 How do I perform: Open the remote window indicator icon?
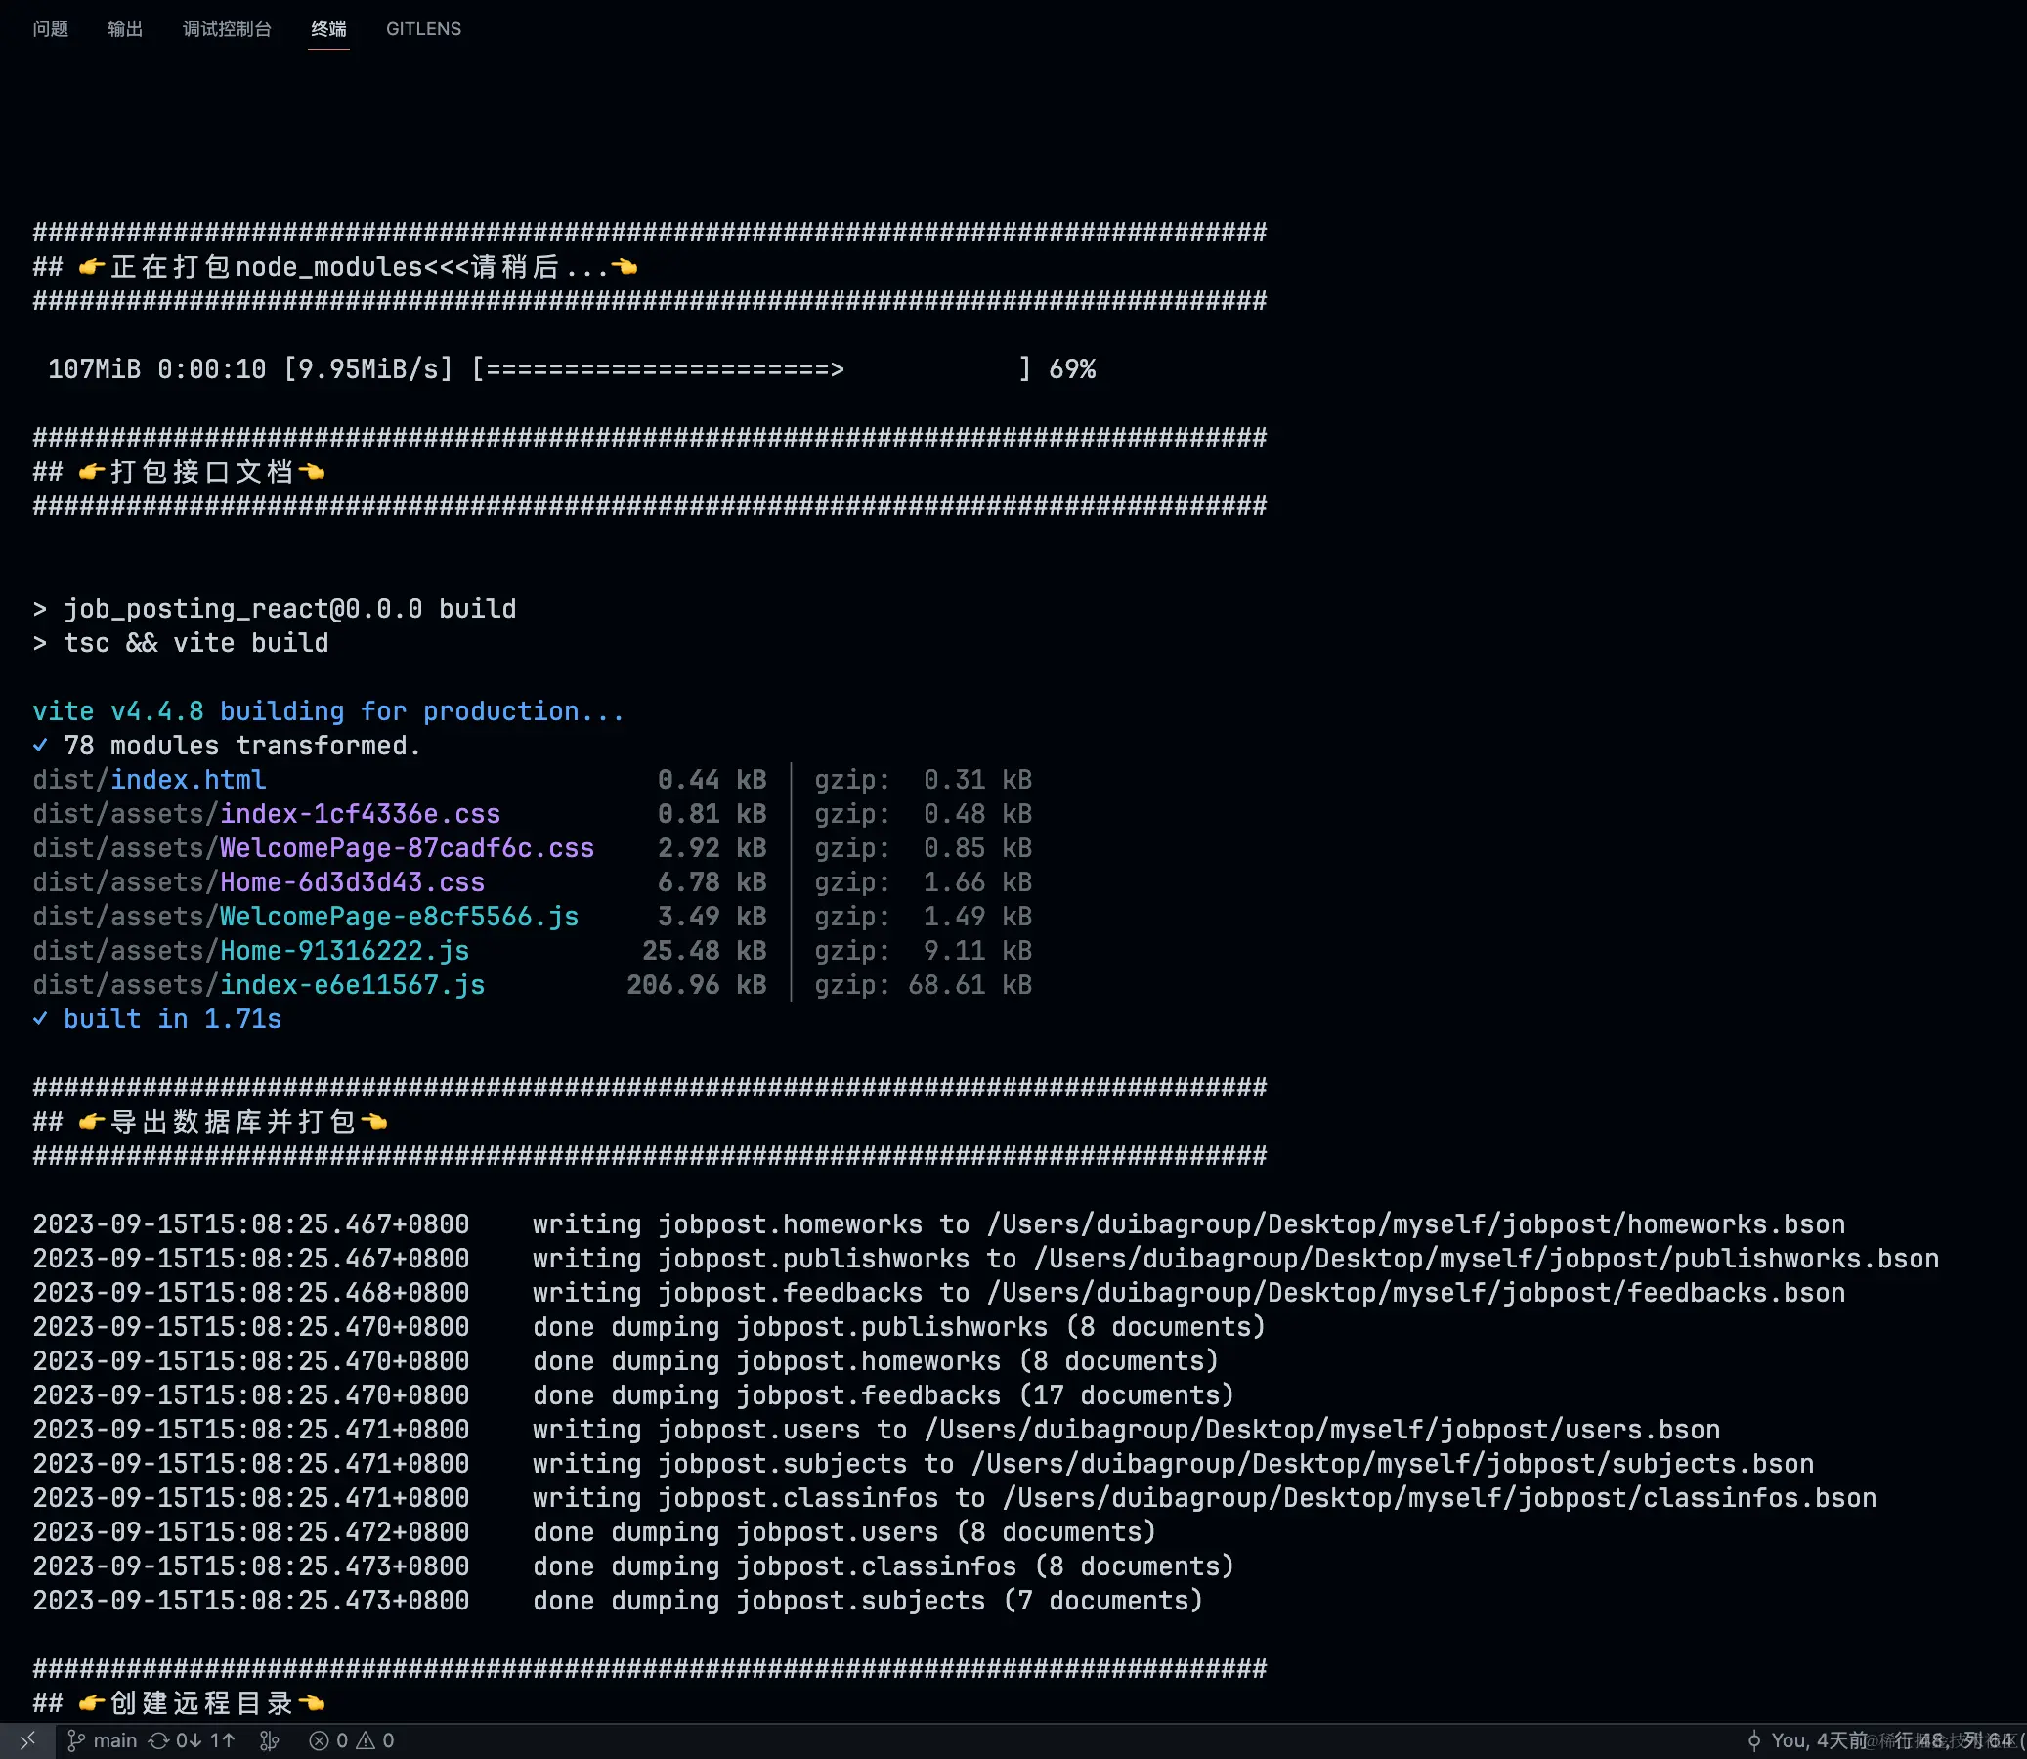(27, 1740)
